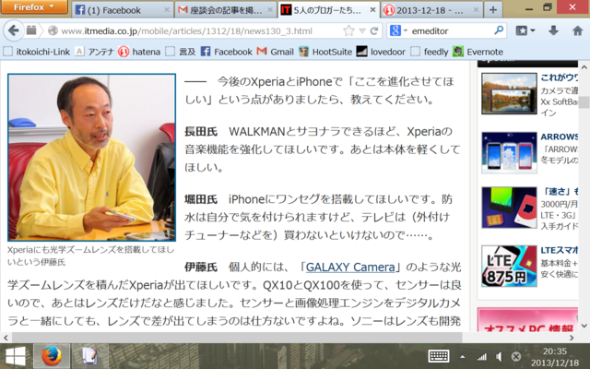Show hidden tray icons arrow
The height and width of the screenshot is (369, 590).
click(x=463, y=357)
